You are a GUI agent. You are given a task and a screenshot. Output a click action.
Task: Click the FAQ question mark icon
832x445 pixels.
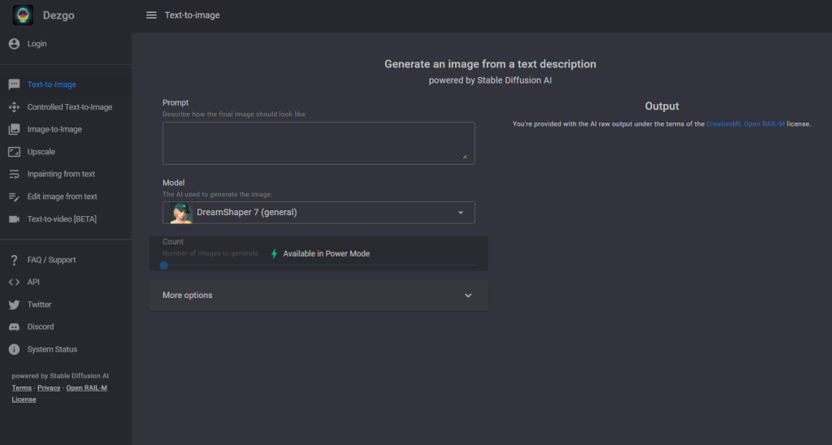[15, 260]
